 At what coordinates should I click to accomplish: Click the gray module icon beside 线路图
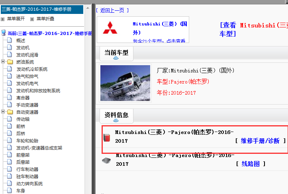point(106,161)
